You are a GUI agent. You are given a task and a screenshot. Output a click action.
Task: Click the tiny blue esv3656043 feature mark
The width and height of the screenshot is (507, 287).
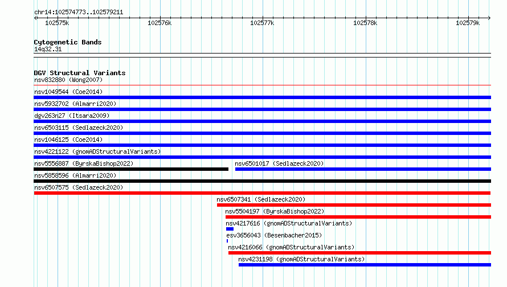coord(227,241)
